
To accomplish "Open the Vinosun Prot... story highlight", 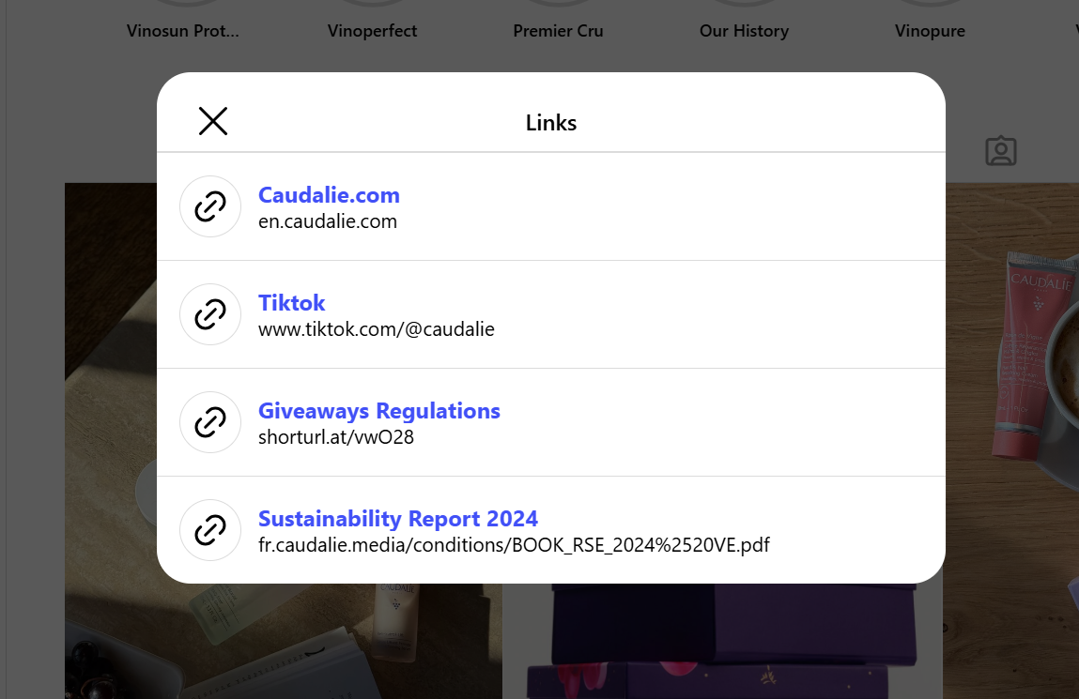I will pyautogui.click(x=183, y=30).
